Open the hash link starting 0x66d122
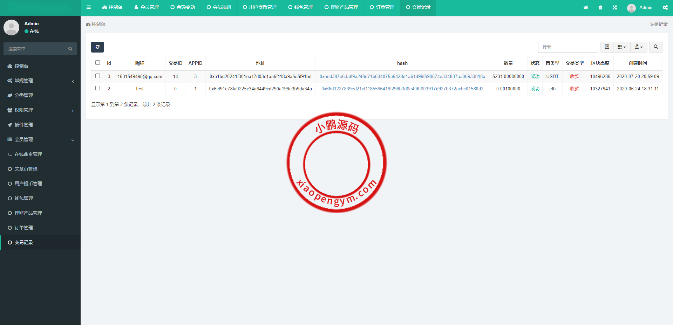The height and width of the screenshot is (325, 673). click(402, 89)
